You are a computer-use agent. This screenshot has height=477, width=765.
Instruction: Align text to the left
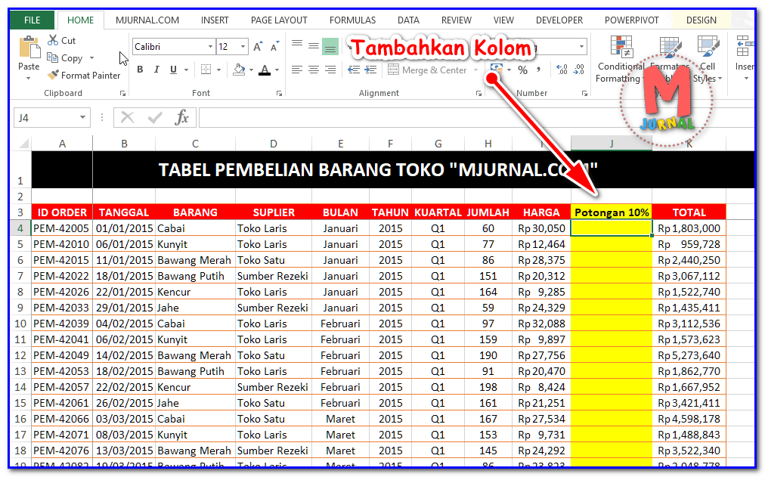296,70
